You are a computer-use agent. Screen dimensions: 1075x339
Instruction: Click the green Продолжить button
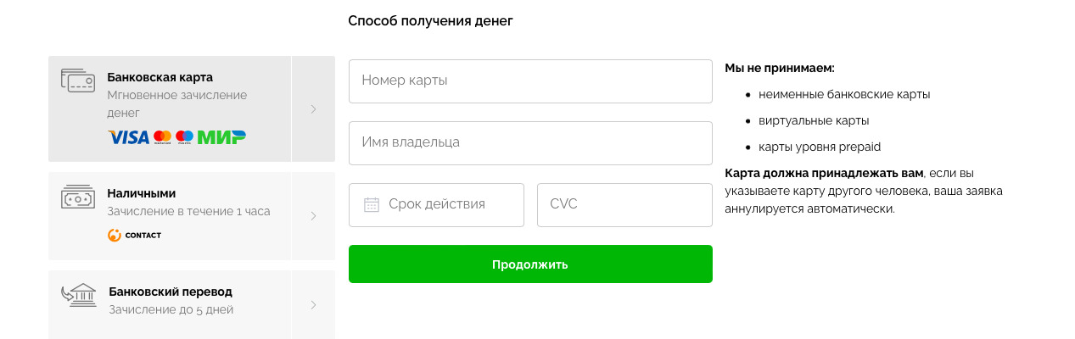pyautogui.click(x=530, y=264)
